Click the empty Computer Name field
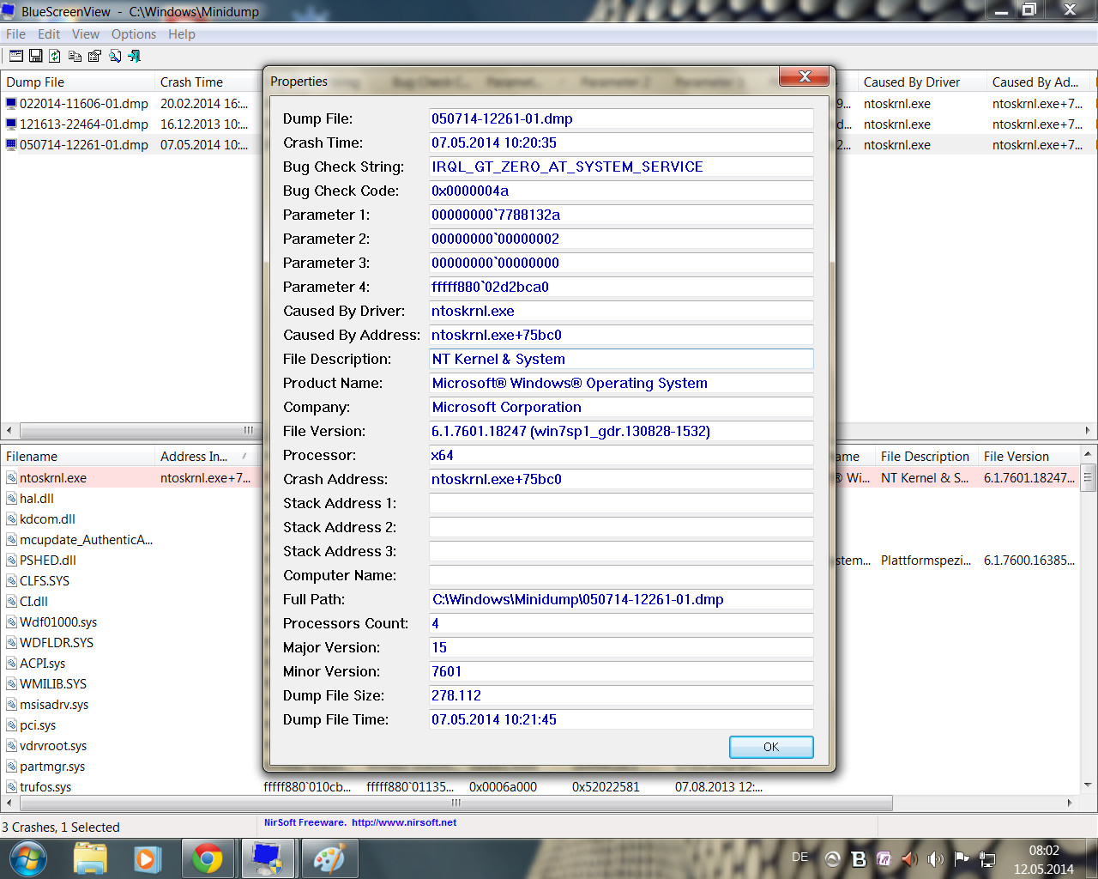1098x879 pixels. coord(621,575)
